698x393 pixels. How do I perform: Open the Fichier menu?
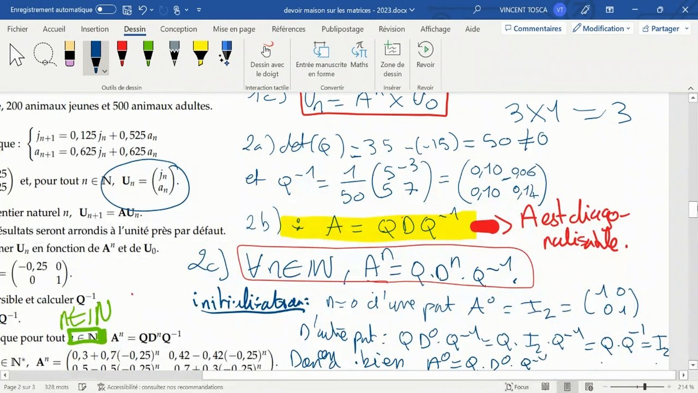point(17,29)
